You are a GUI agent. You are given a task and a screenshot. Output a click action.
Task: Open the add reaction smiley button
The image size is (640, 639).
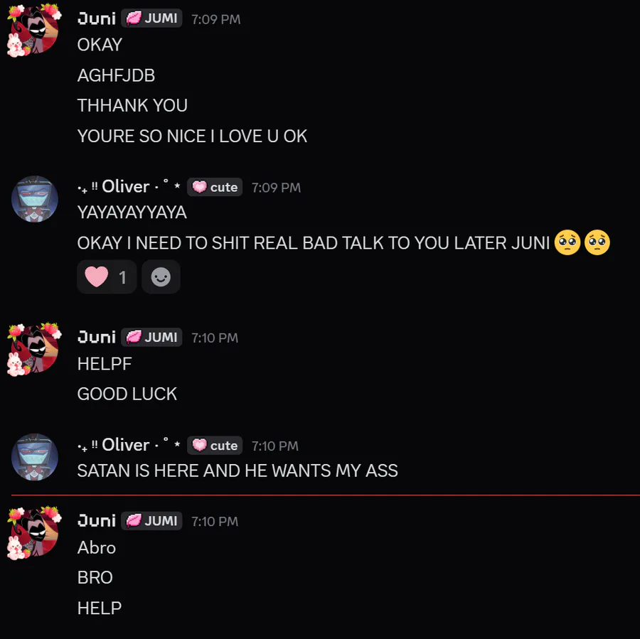(161, 277)
